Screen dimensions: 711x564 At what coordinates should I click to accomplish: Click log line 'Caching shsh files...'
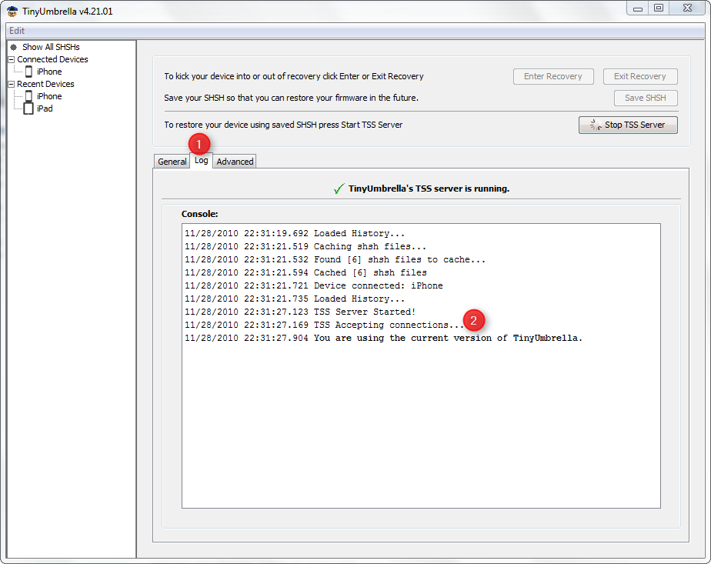305,247
